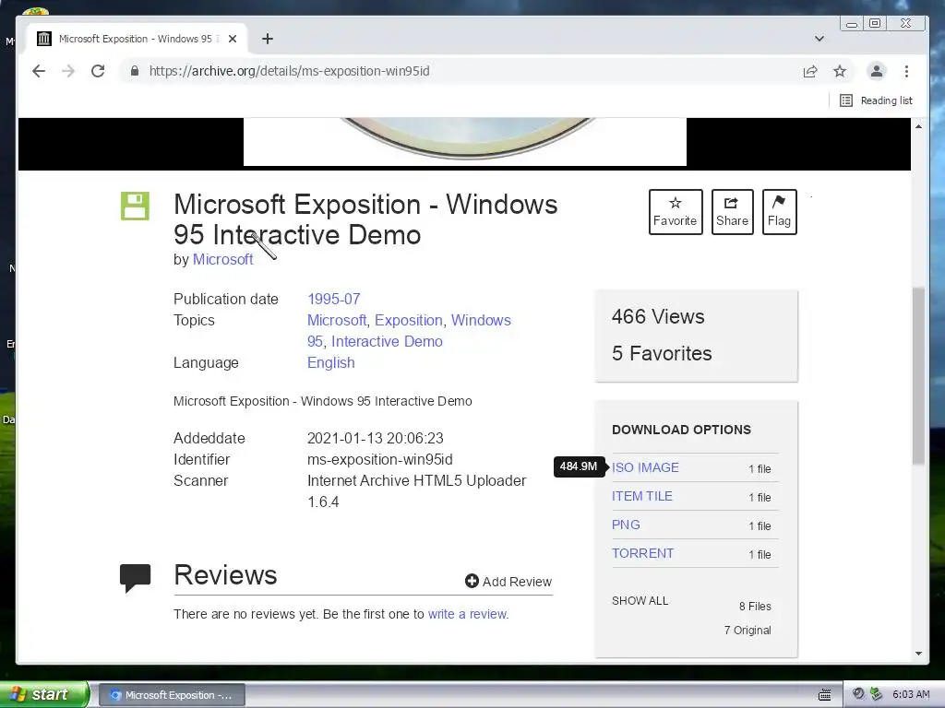945x708 pixels.
Task: Click the identifier ms-exposition-win95id value
Action: [x=379, y=460]
